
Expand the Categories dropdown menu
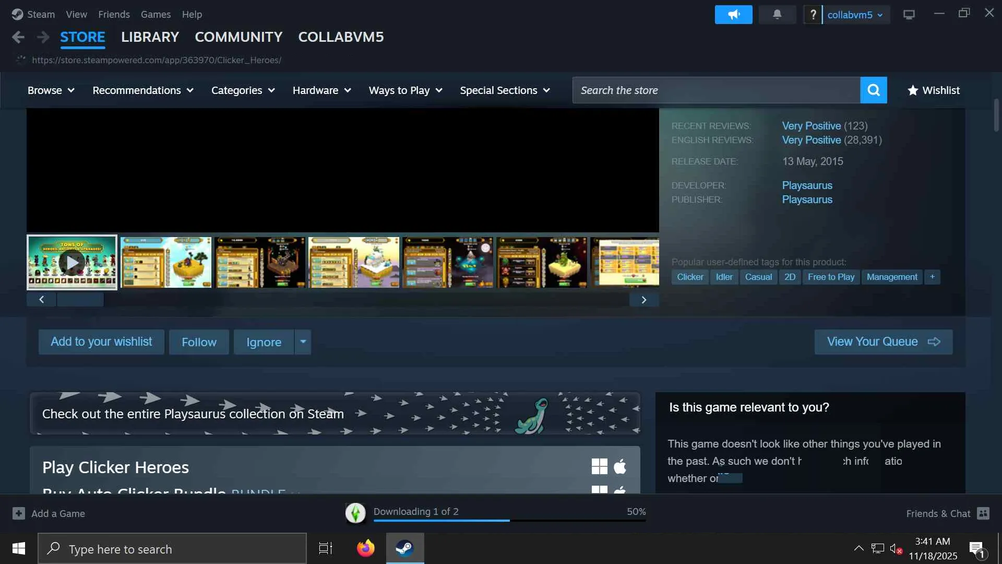243,90
